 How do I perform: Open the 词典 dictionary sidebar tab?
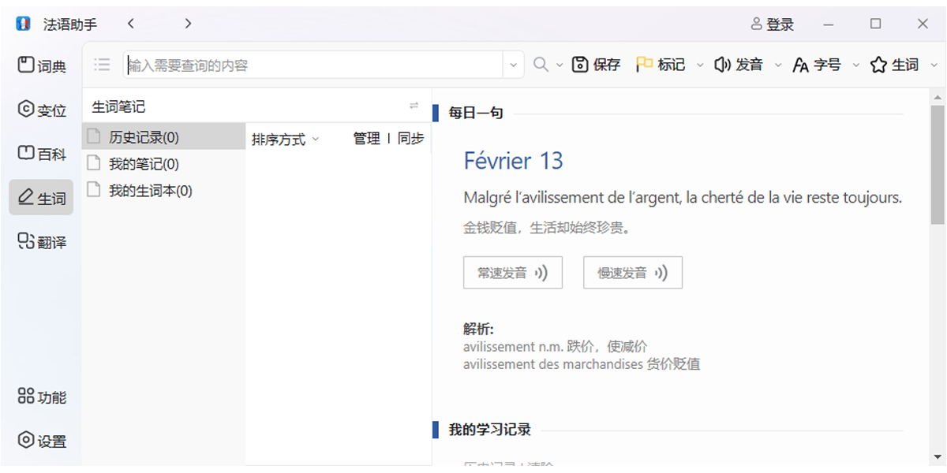tap(41, 65)
